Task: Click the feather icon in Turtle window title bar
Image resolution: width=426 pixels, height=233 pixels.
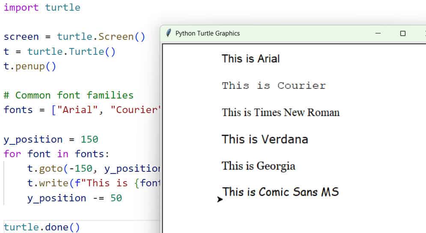Action: pyautogui.click(x=169, y=33)
